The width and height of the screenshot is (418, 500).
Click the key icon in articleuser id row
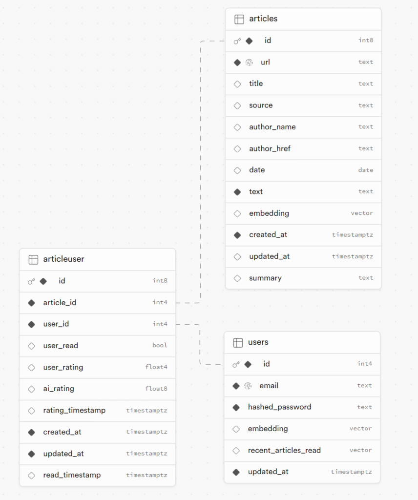(x=31, y=281)
